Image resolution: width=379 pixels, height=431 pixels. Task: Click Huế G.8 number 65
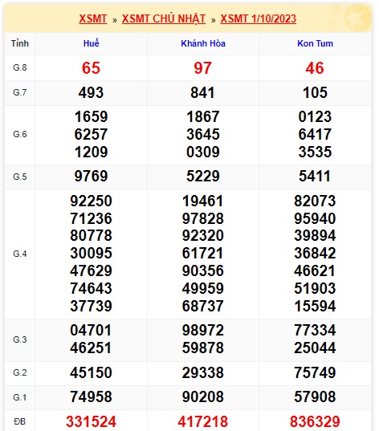click(x=91, y=68)
